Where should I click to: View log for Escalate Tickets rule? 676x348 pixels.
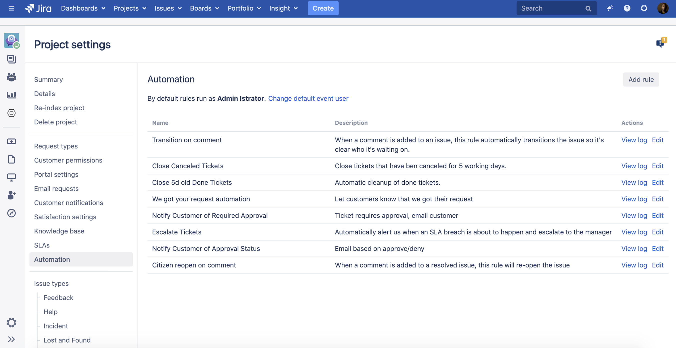[634, 232]
